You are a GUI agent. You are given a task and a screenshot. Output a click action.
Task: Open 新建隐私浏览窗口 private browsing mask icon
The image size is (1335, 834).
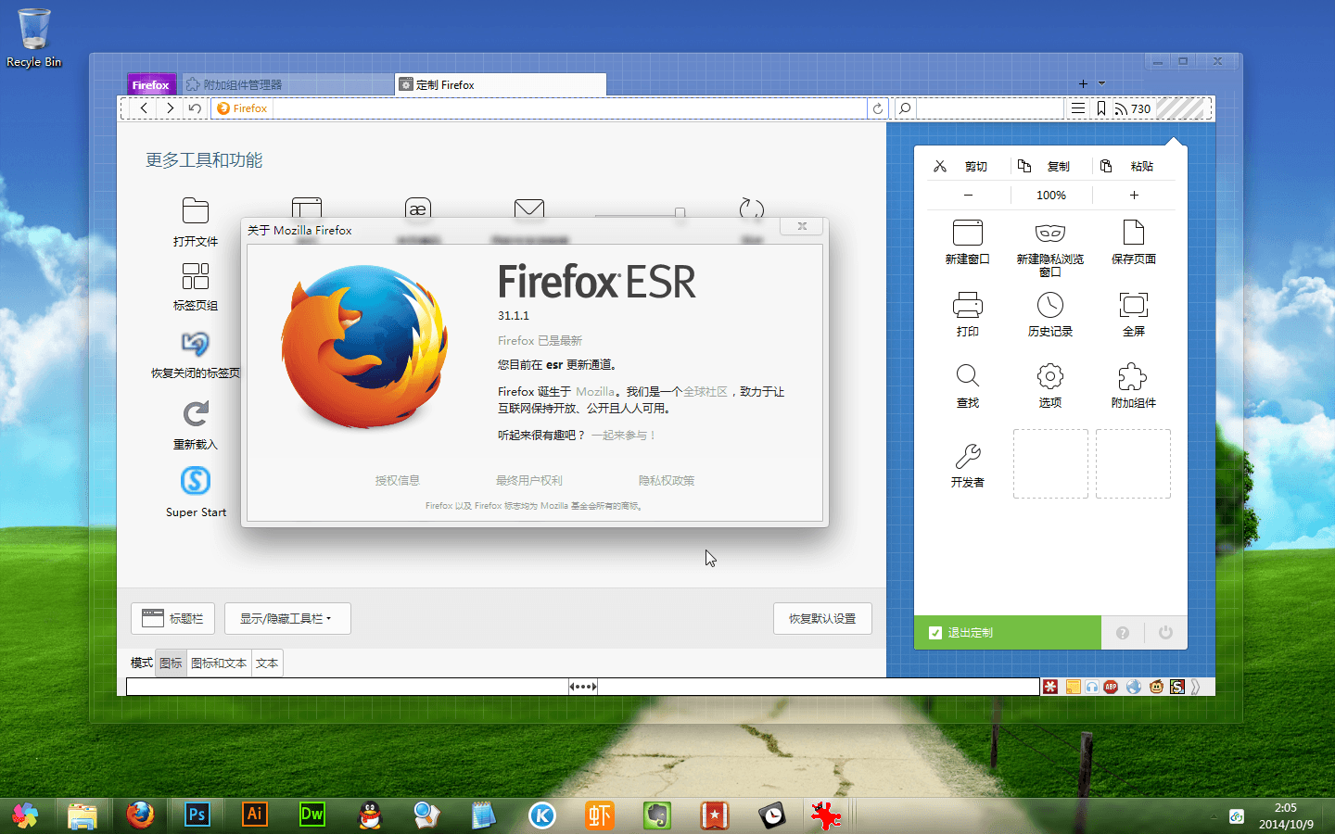1050,232
